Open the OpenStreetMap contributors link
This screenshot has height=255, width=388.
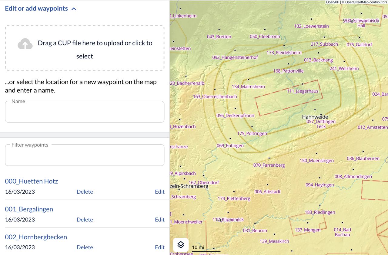point(366,2)
